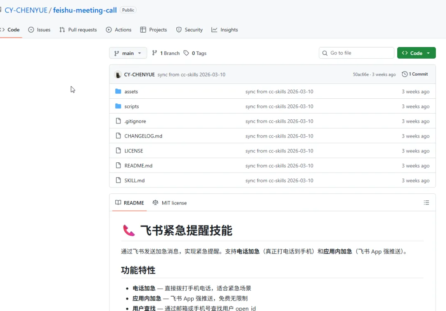Select the README tab

(x=130, y=203)
